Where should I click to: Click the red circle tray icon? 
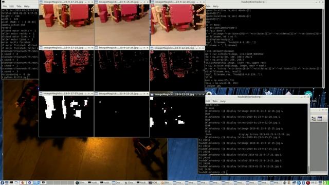308,183
